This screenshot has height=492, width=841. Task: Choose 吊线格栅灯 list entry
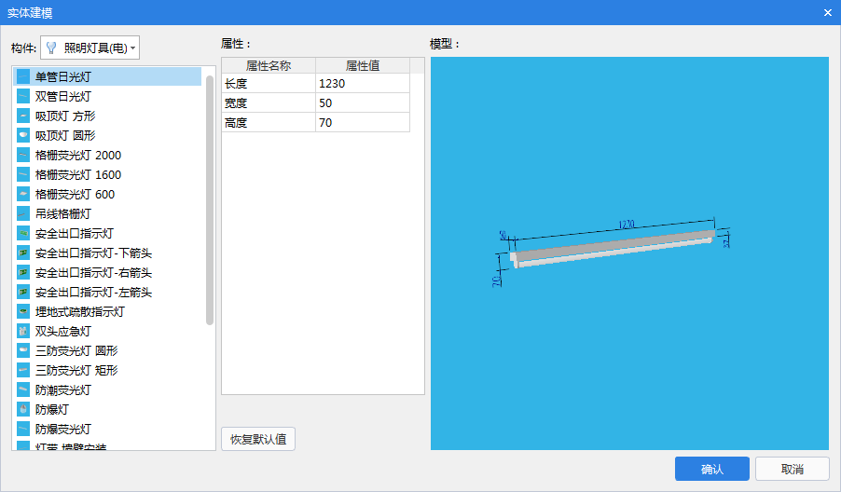63,213
